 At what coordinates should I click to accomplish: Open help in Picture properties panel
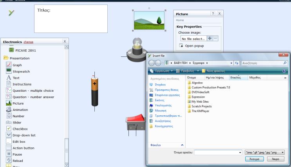(x=213, y=14)
